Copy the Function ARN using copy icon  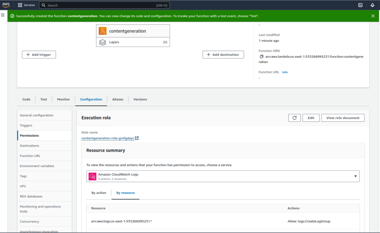[261, 57]
